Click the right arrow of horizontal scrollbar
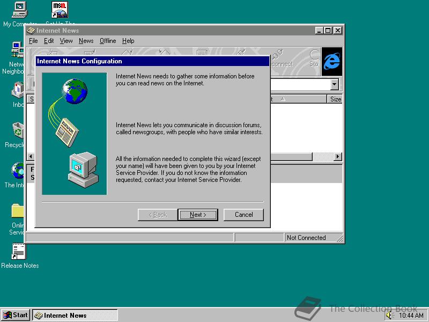The width and height of the screenshot is (429, 322). pyautogui.click(x=338, y=157)
